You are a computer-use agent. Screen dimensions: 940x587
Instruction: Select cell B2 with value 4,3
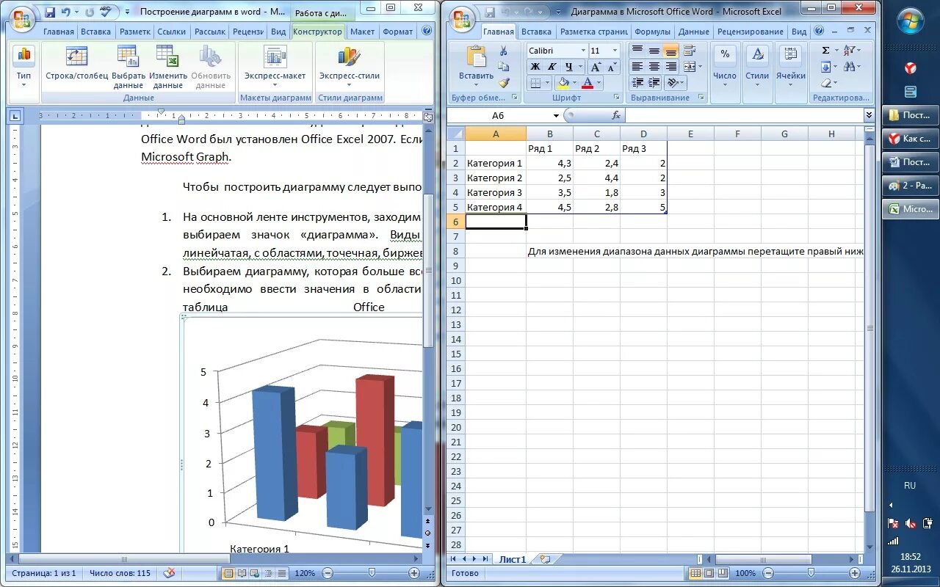pyautogui.click(x=549, y=163)
